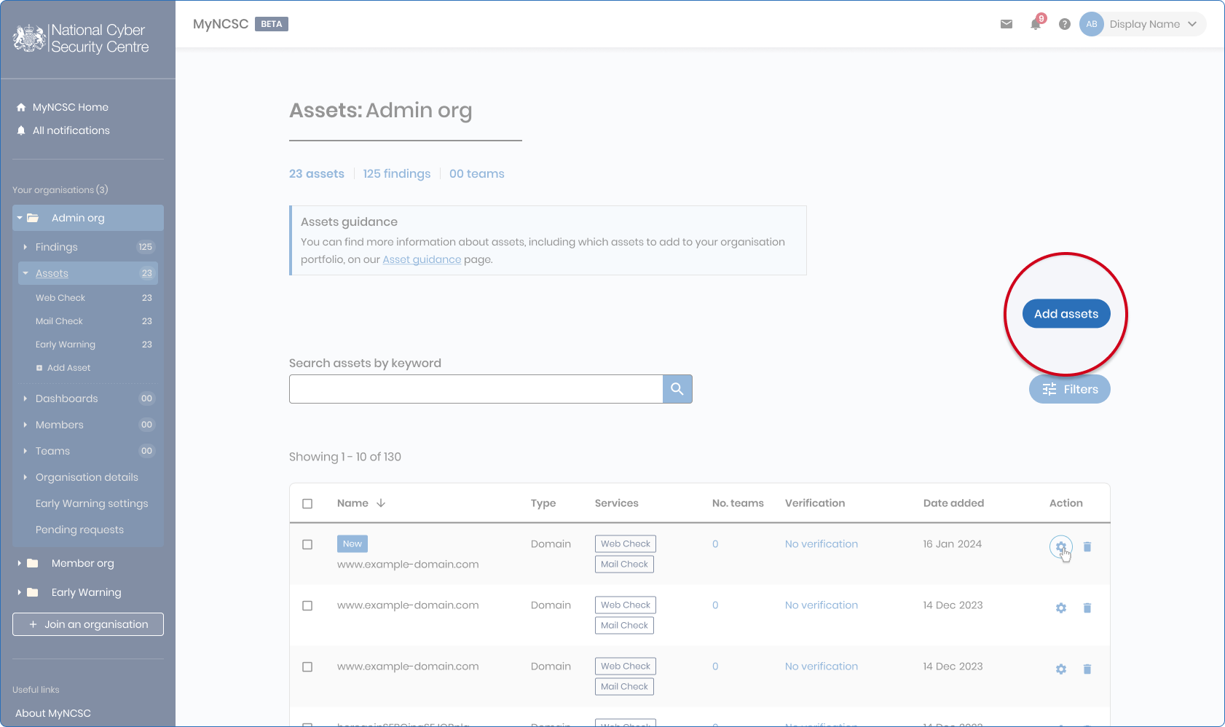Screen dimensions: 1225x727
Task: Open the help question mark icon
Action: 1065,24
